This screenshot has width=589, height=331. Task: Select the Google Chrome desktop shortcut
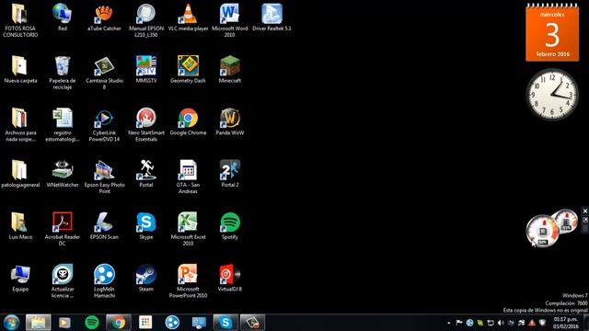[188, 121]
